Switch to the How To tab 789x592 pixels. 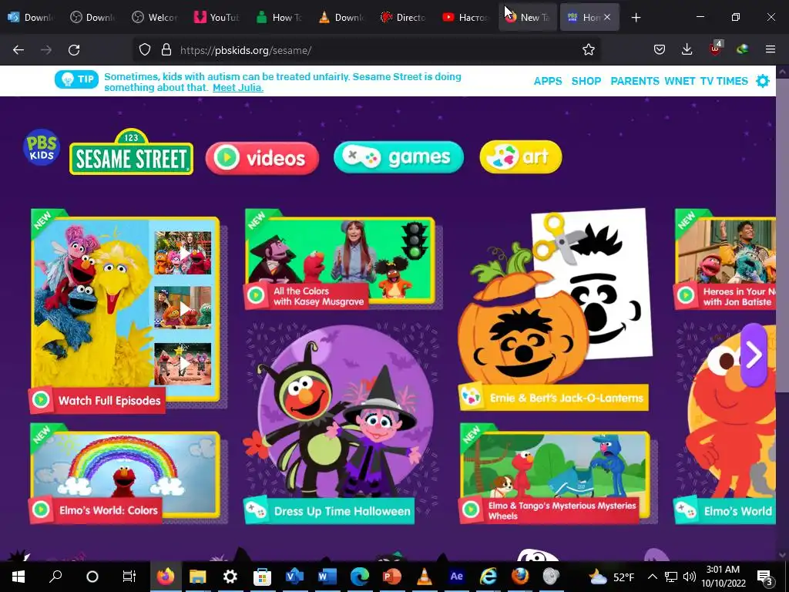pos(279,18)
